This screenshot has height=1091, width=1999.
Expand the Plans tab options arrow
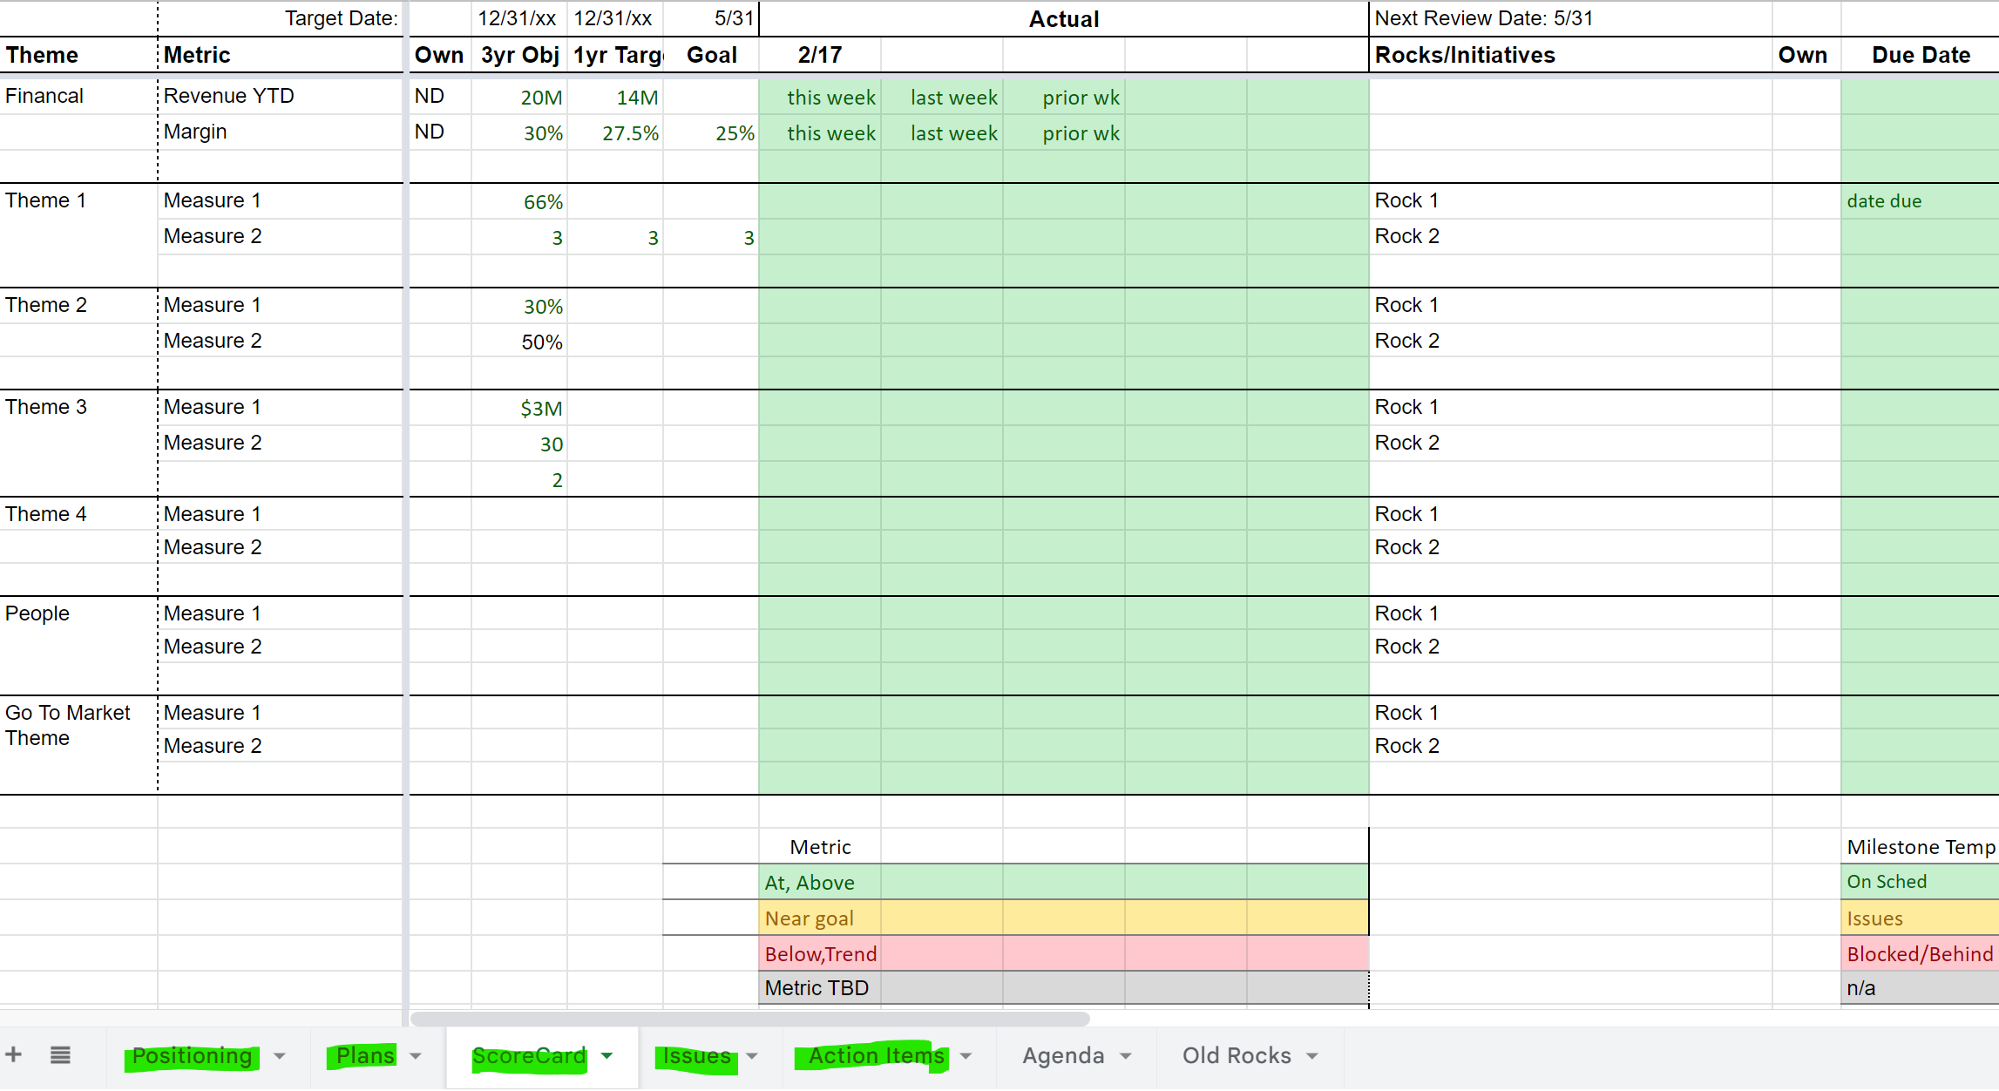pyautogui.click(x=416, y=1056)
